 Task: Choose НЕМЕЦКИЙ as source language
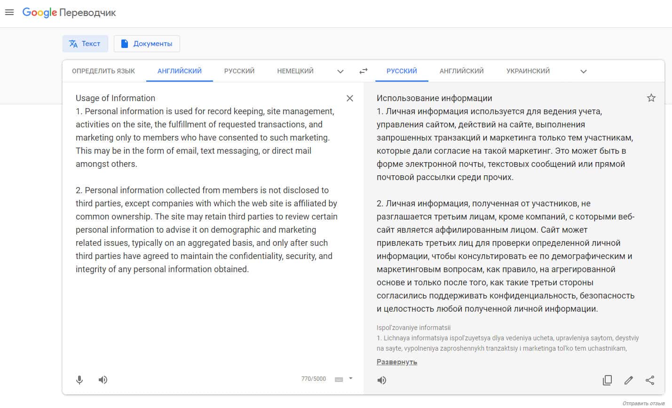click(x=295, y=71)
